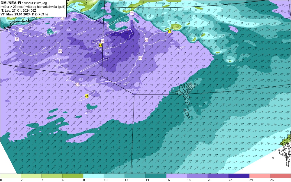Select the DMI/NEA-FI title text
Viewport: 291px width, 182px height.
click(x=11, y=3)
